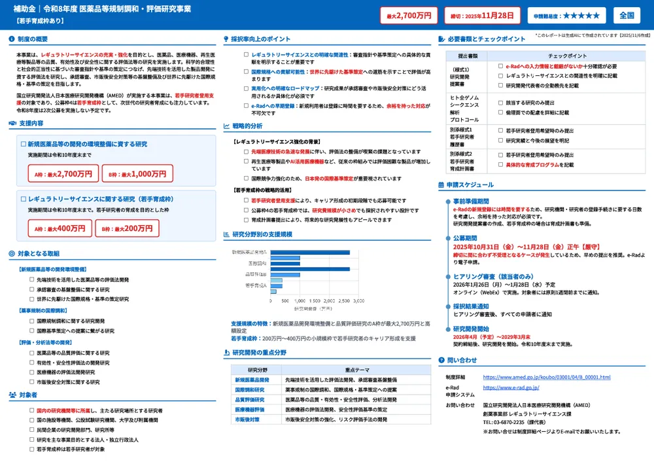654x462 pixels.
Task: Click the lightbulb icon beside 採択率向上のポイント
Action: (226, 39)
